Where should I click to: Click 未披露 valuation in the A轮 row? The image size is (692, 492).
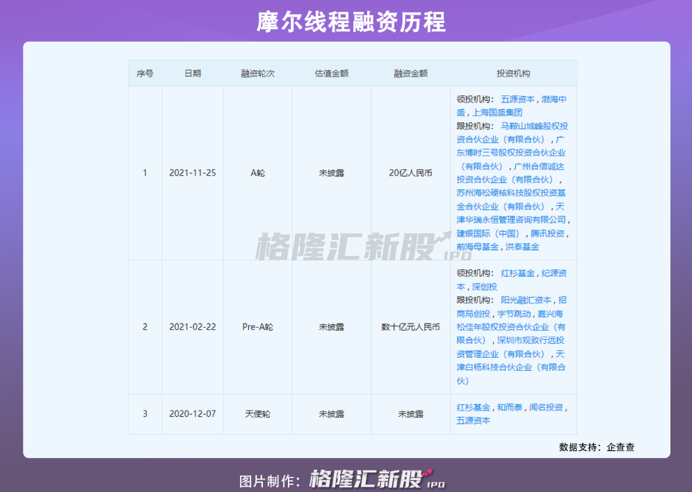332,173
